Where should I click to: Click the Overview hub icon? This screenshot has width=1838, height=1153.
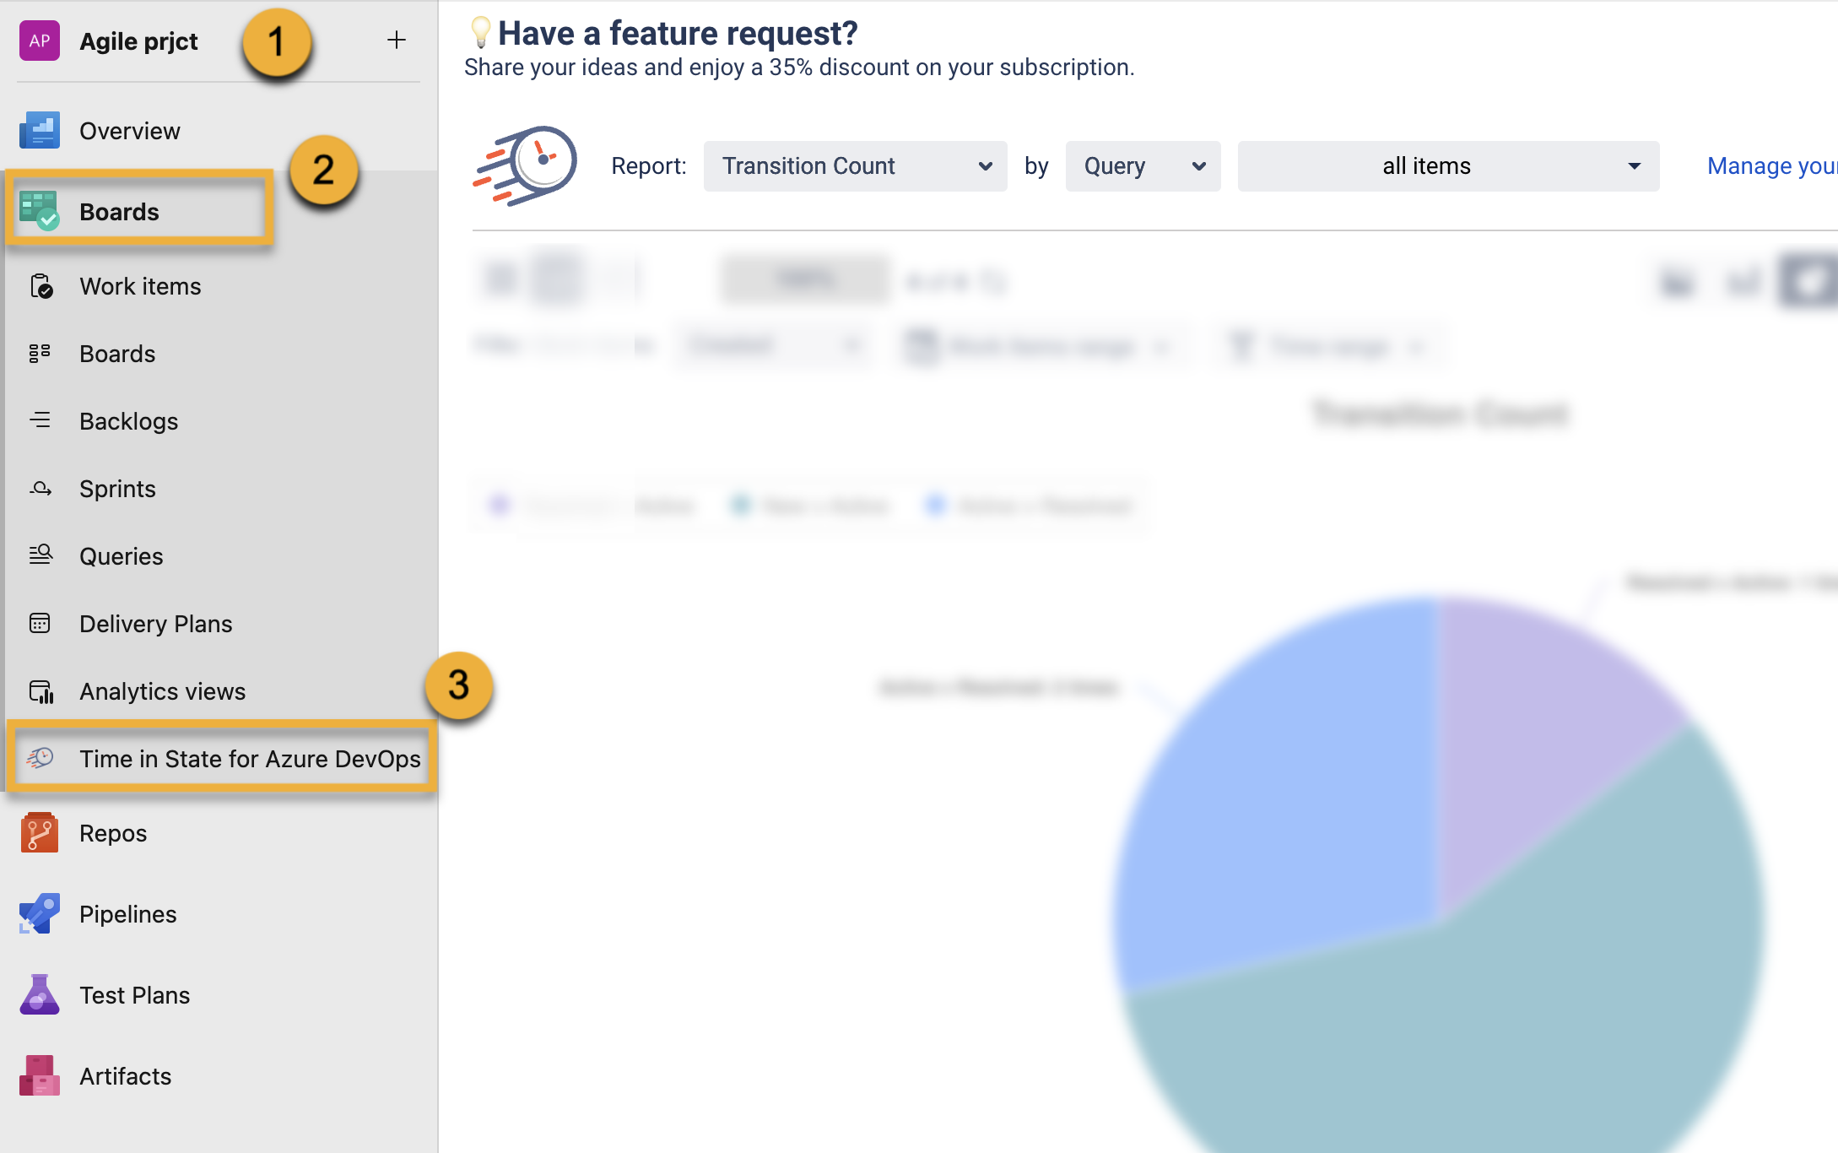[x=40, y=131]
